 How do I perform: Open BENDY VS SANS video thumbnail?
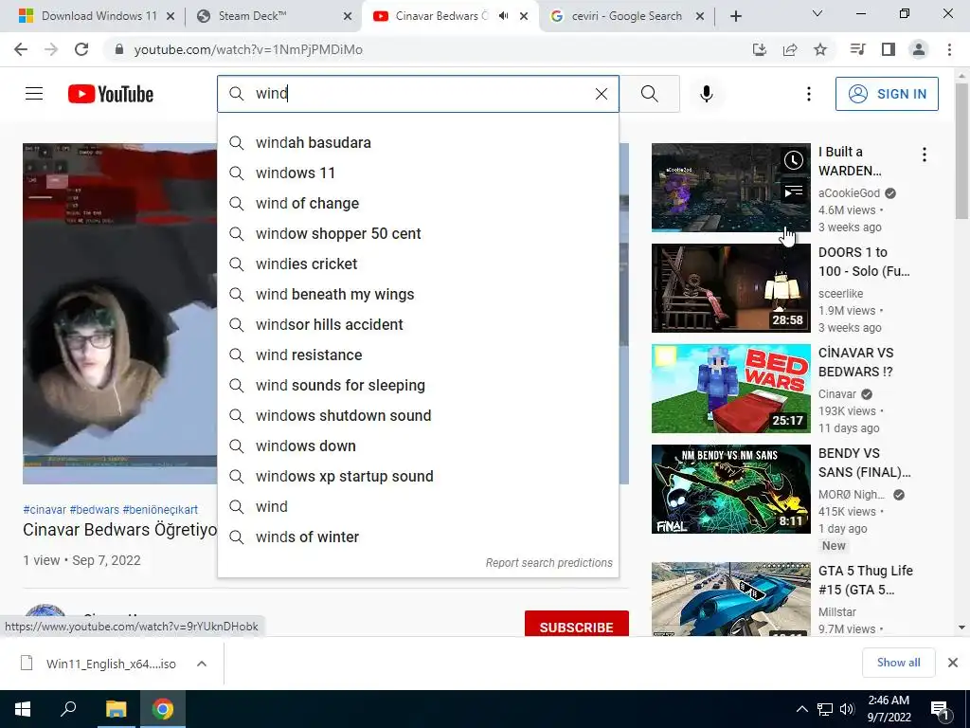[x=730, y=489]
